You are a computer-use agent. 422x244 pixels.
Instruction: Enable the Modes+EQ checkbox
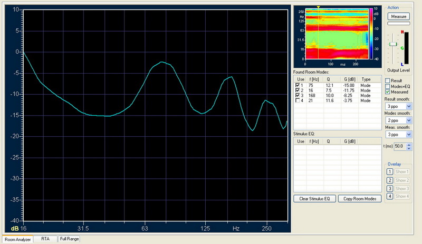click(x=387, y=86)
